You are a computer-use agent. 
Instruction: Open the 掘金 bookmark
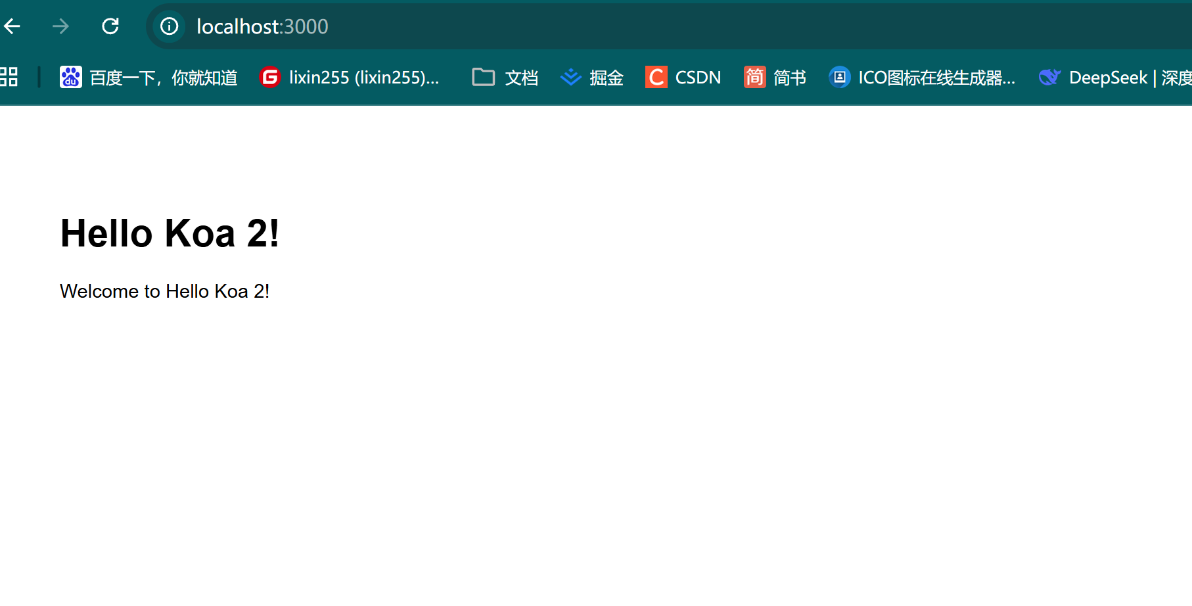pos(592,78)
